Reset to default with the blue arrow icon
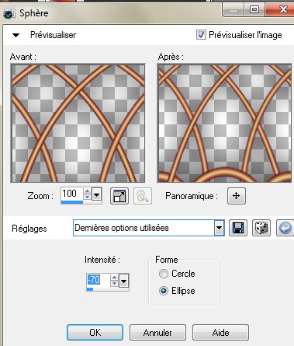The image size is (294, 346). click(285, 228)
